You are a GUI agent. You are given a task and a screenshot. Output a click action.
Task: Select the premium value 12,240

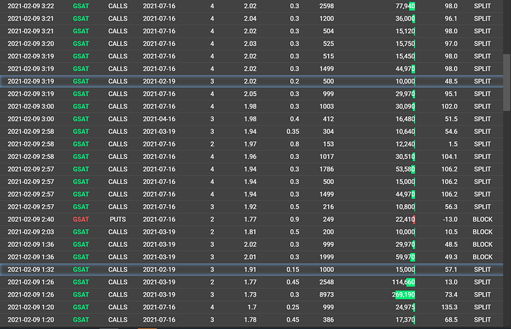coord(405,144)
